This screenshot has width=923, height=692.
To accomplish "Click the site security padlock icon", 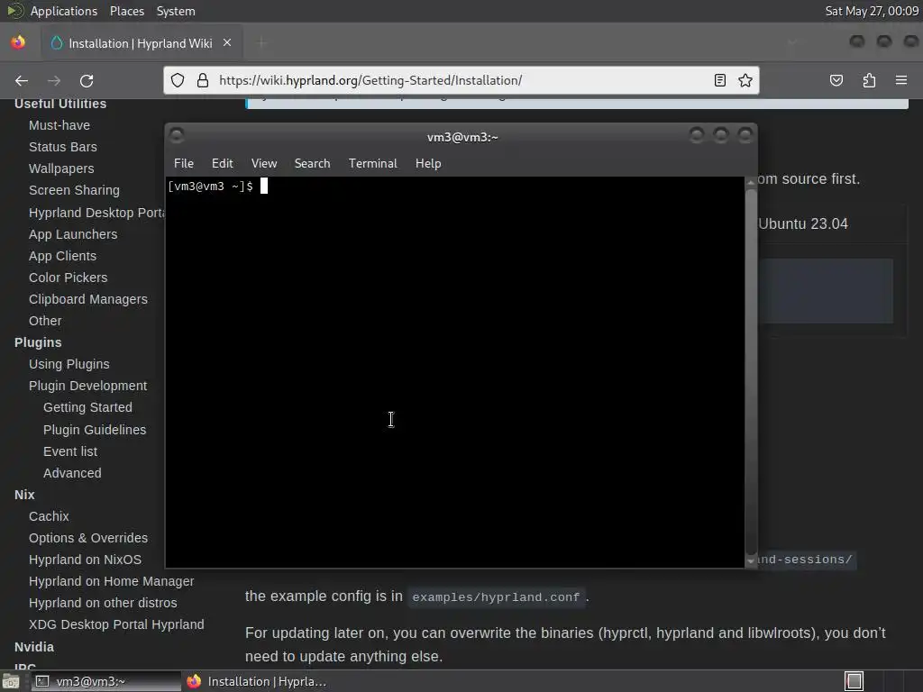I will (203, 80).
